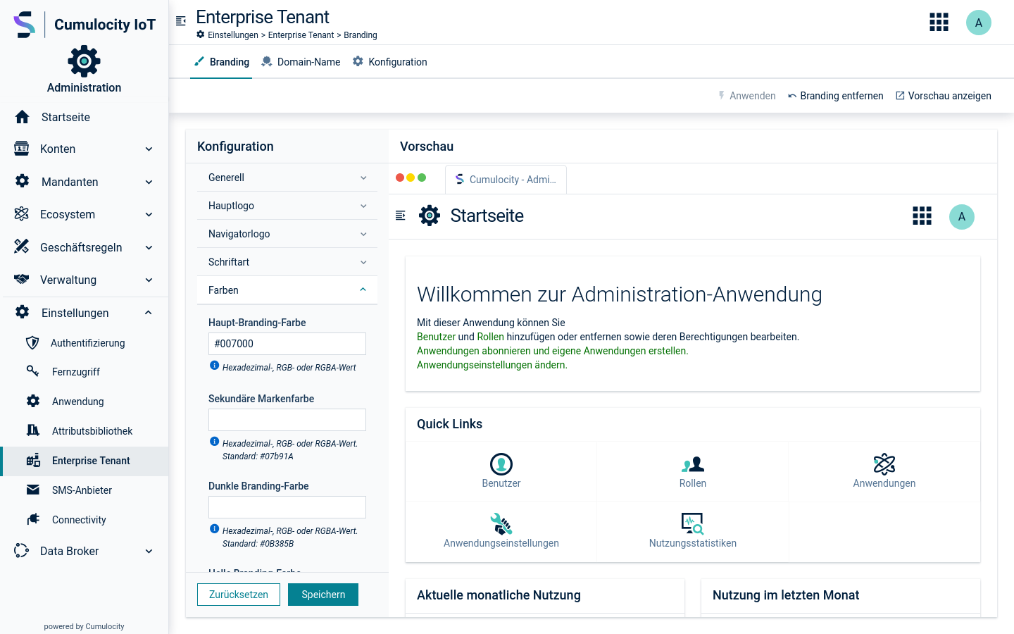Click preview user avatar A
Image resolution: width=1014 pixels, height=634 pixels.
962,217
